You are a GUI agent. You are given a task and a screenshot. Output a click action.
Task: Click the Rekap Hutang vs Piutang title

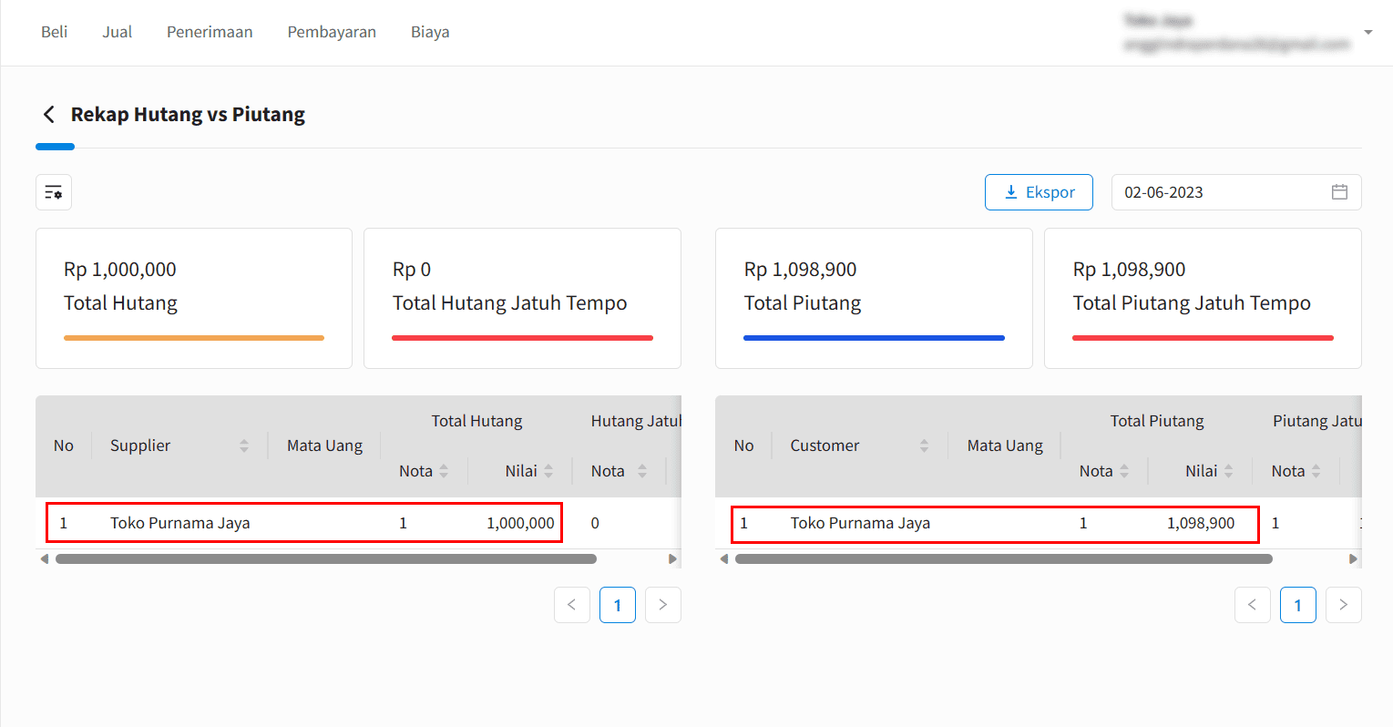[188, 115]
